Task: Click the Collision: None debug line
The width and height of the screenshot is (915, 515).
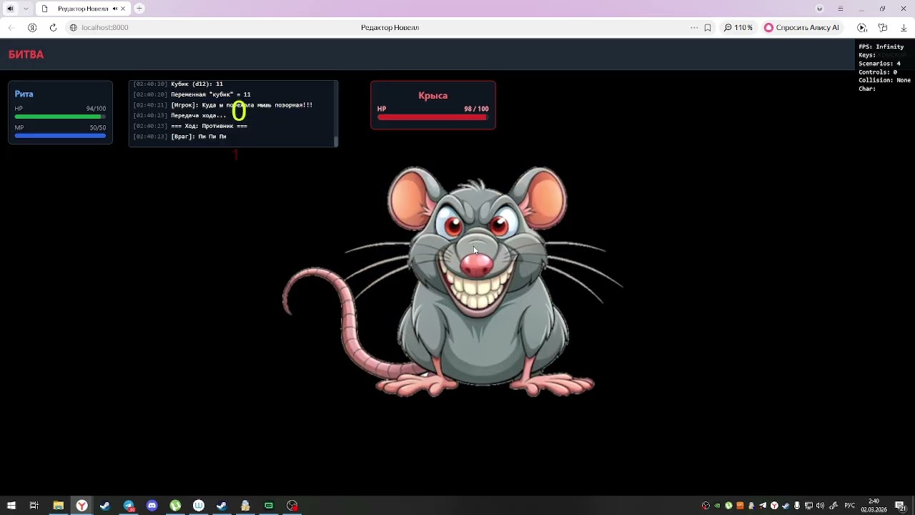Action: [884, 80]
